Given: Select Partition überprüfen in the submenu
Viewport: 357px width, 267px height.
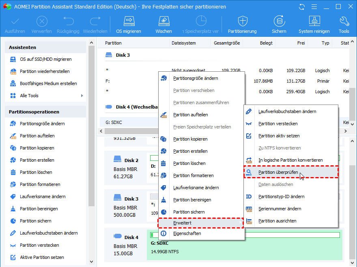Looking at the screenshot, I should click(291, 172).
